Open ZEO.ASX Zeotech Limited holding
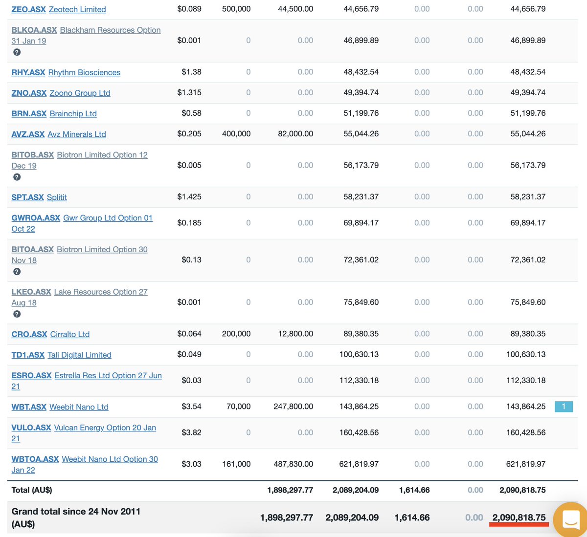This screenshot has height=537, width=587. (59, 9)
